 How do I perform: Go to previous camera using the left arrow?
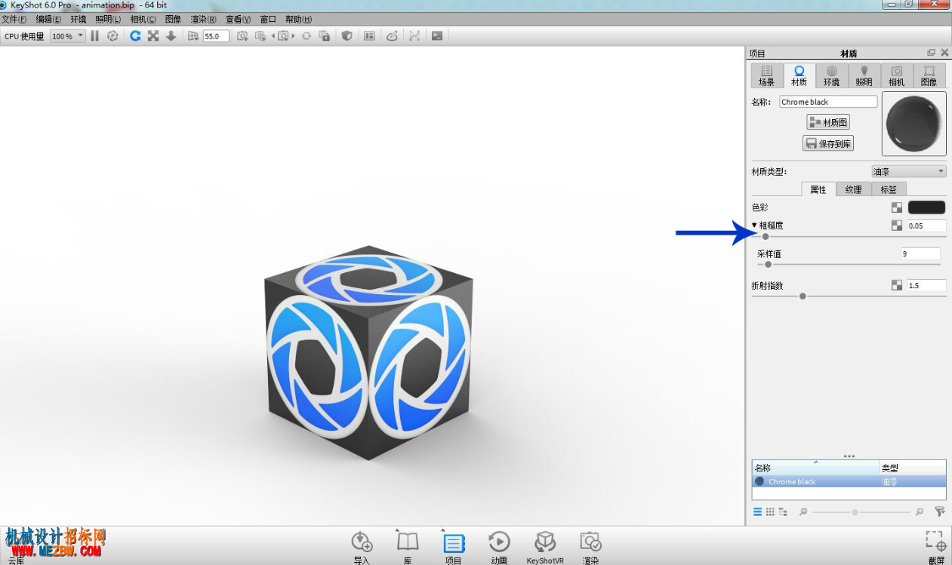(x=273, y=35)
